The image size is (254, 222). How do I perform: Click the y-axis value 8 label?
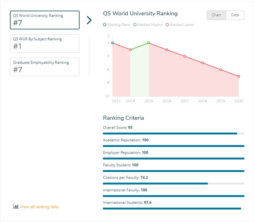[108, 83]
